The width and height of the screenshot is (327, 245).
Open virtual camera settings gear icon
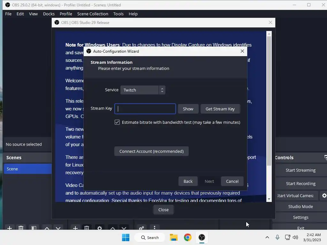(x=324, y=196)
